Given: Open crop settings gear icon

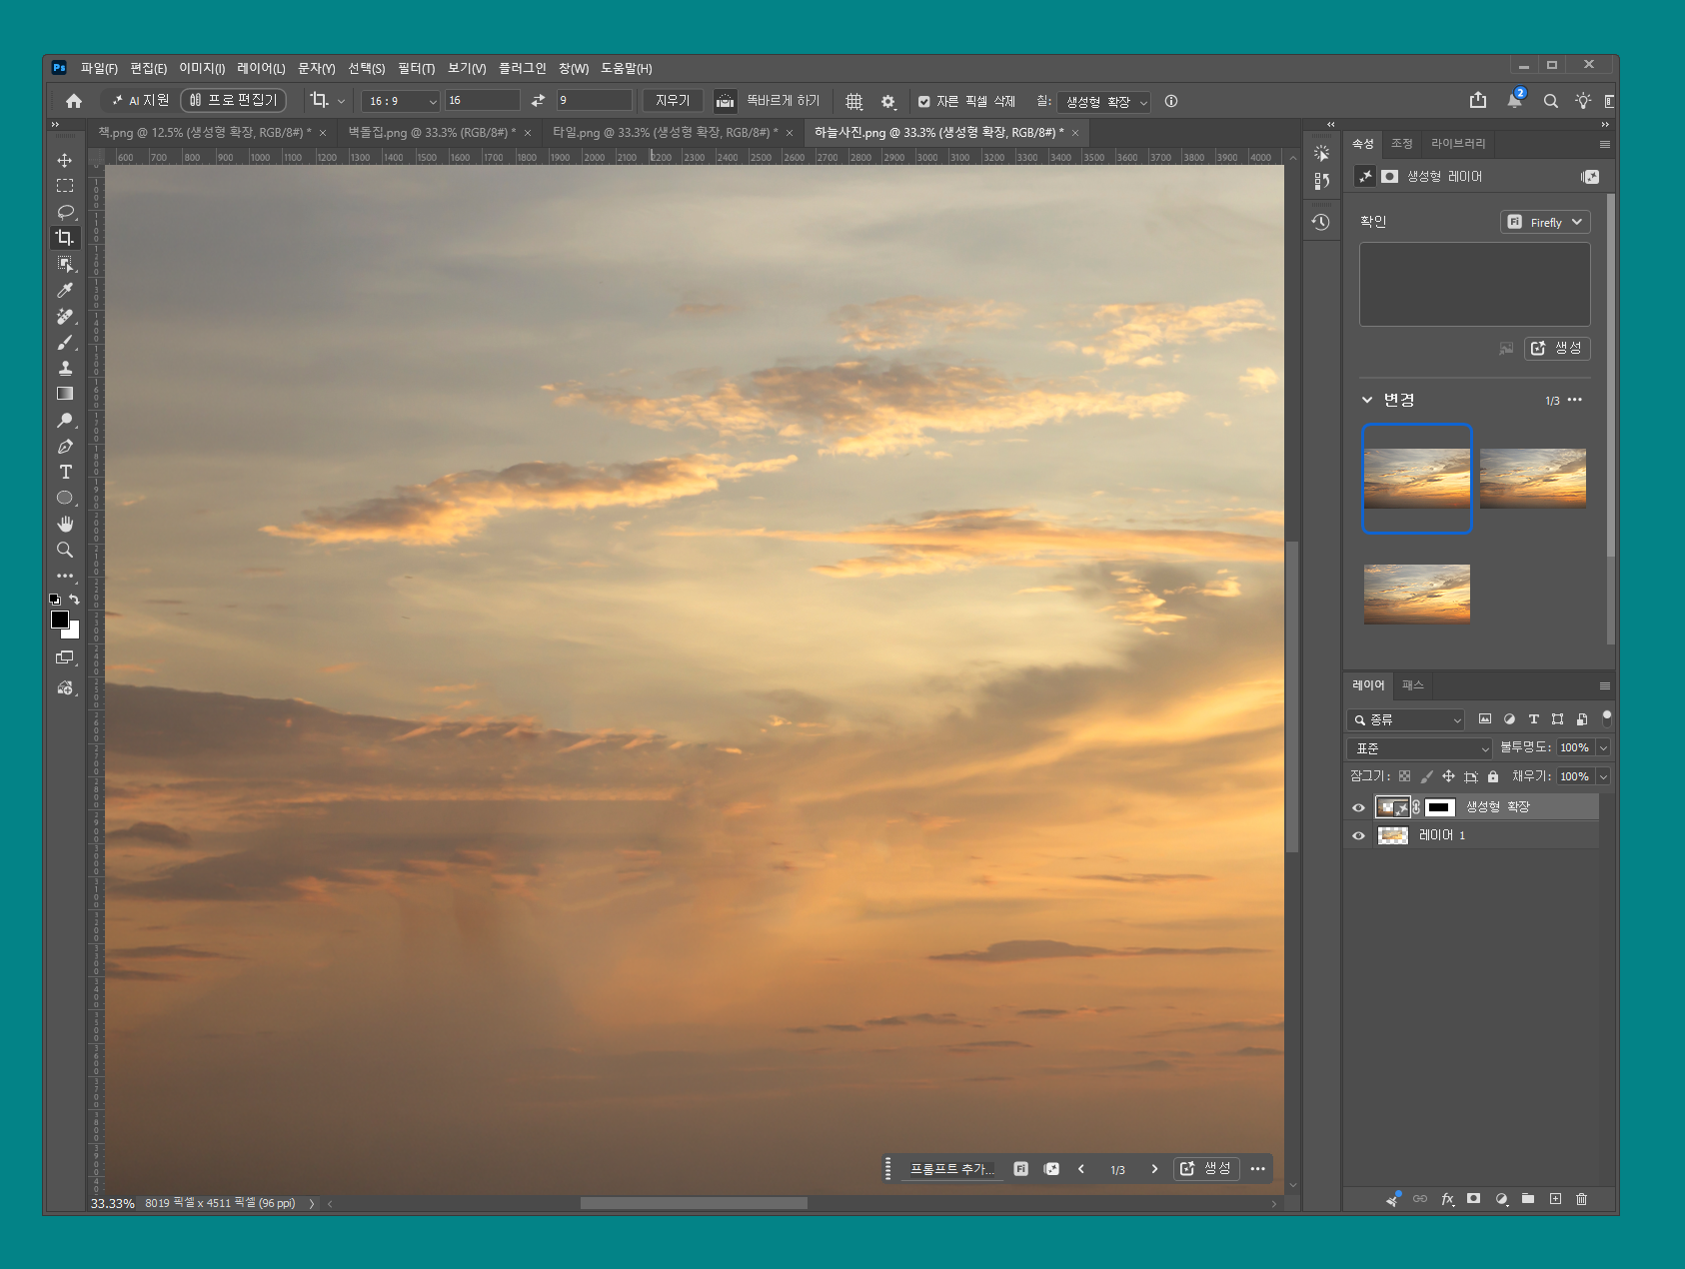Looking at the screenshot, I should [x=887, y=101].
